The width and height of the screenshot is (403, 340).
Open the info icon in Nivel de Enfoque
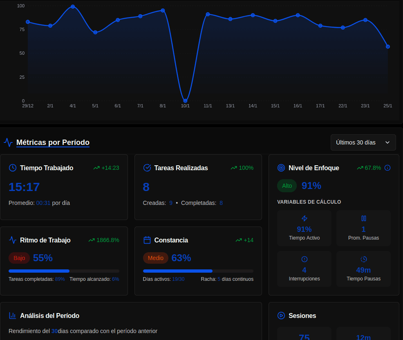387,168
